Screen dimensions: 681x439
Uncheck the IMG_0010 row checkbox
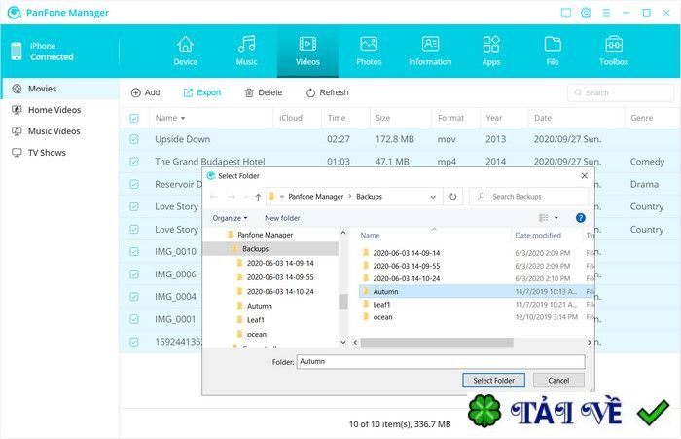(134, 252)
